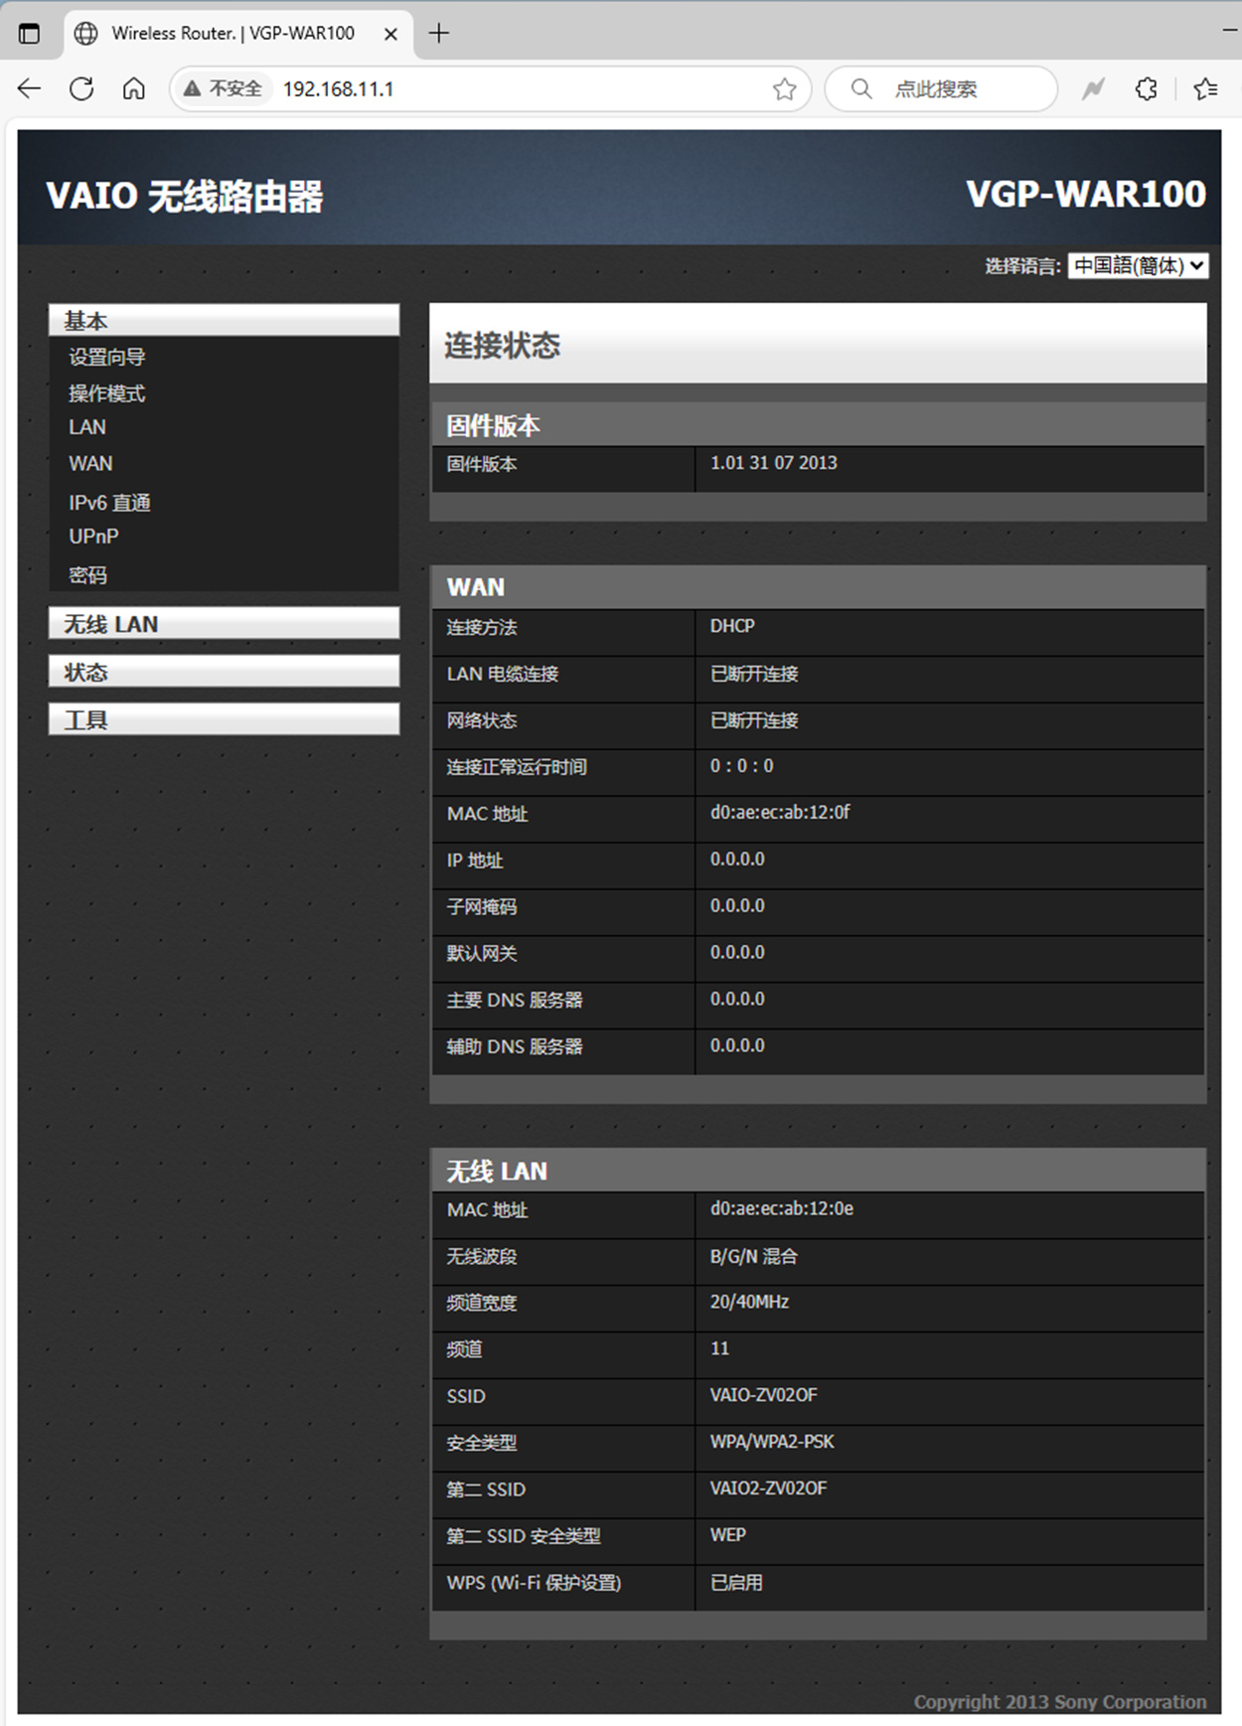The width and height of the screenshot is (1242, 1726).
Task: Reload the router page
Action: [81, 88]
